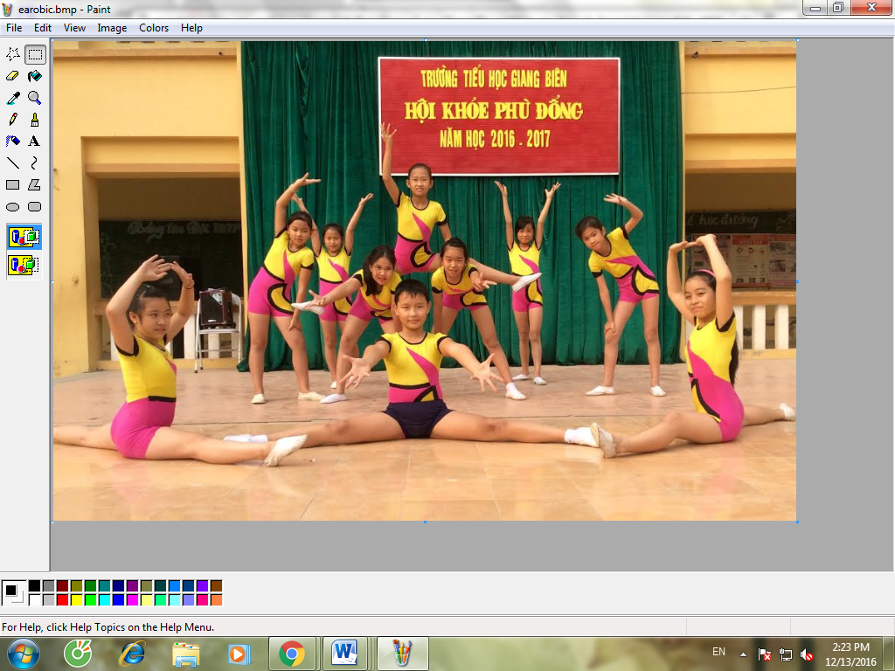
Task: Activate the Pick Color eyedropper tool
Action: click(x=13, y=98)
